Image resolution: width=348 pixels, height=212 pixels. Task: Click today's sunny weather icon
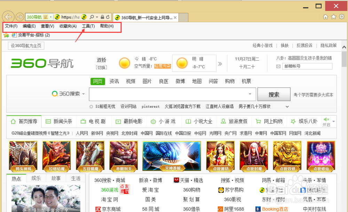(x=124, y=63)
